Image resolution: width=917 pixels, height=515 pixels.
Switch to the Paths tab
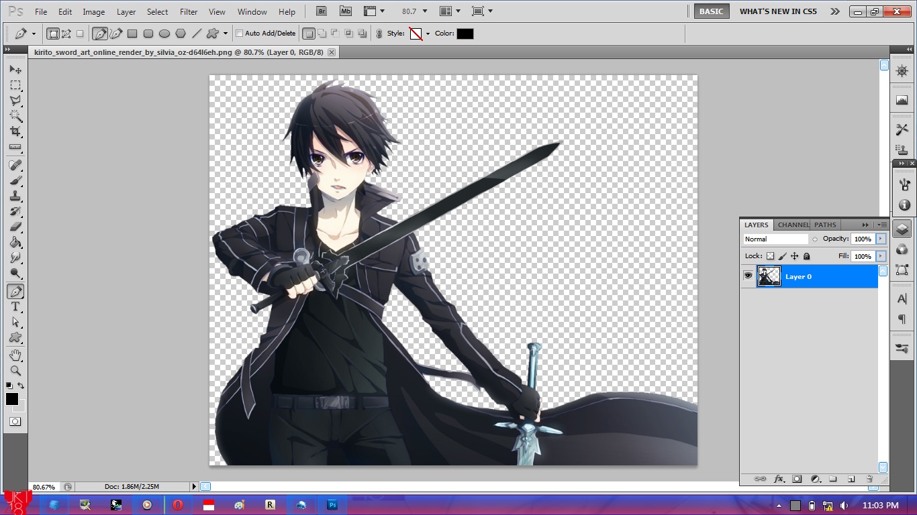pos(825,225)
